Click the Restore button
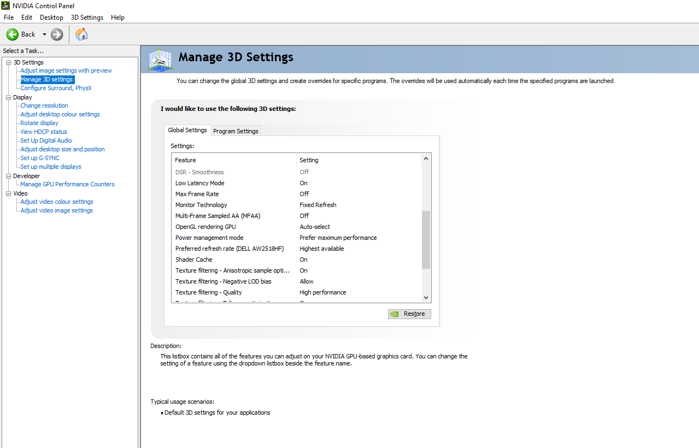Image resolution: width=699 pixels, height=448 pixels. tap(409, 314)
